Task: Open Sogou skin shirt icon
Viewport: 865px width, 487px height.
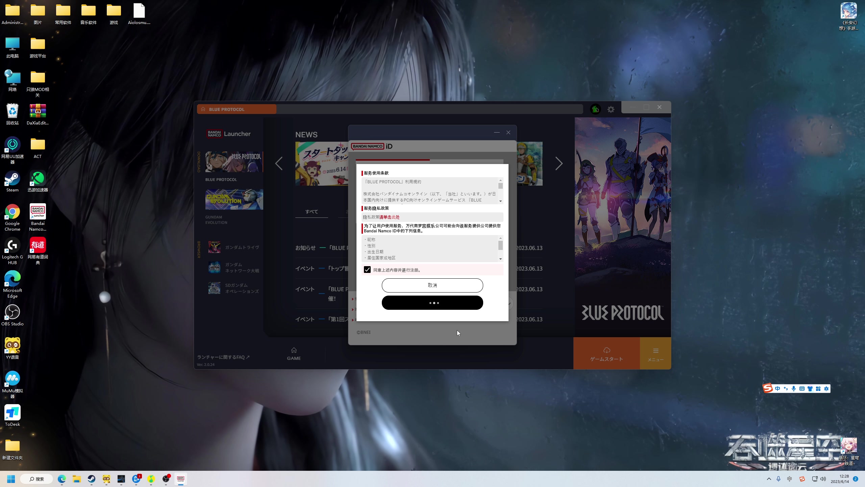Action: (x=810, y=389)
